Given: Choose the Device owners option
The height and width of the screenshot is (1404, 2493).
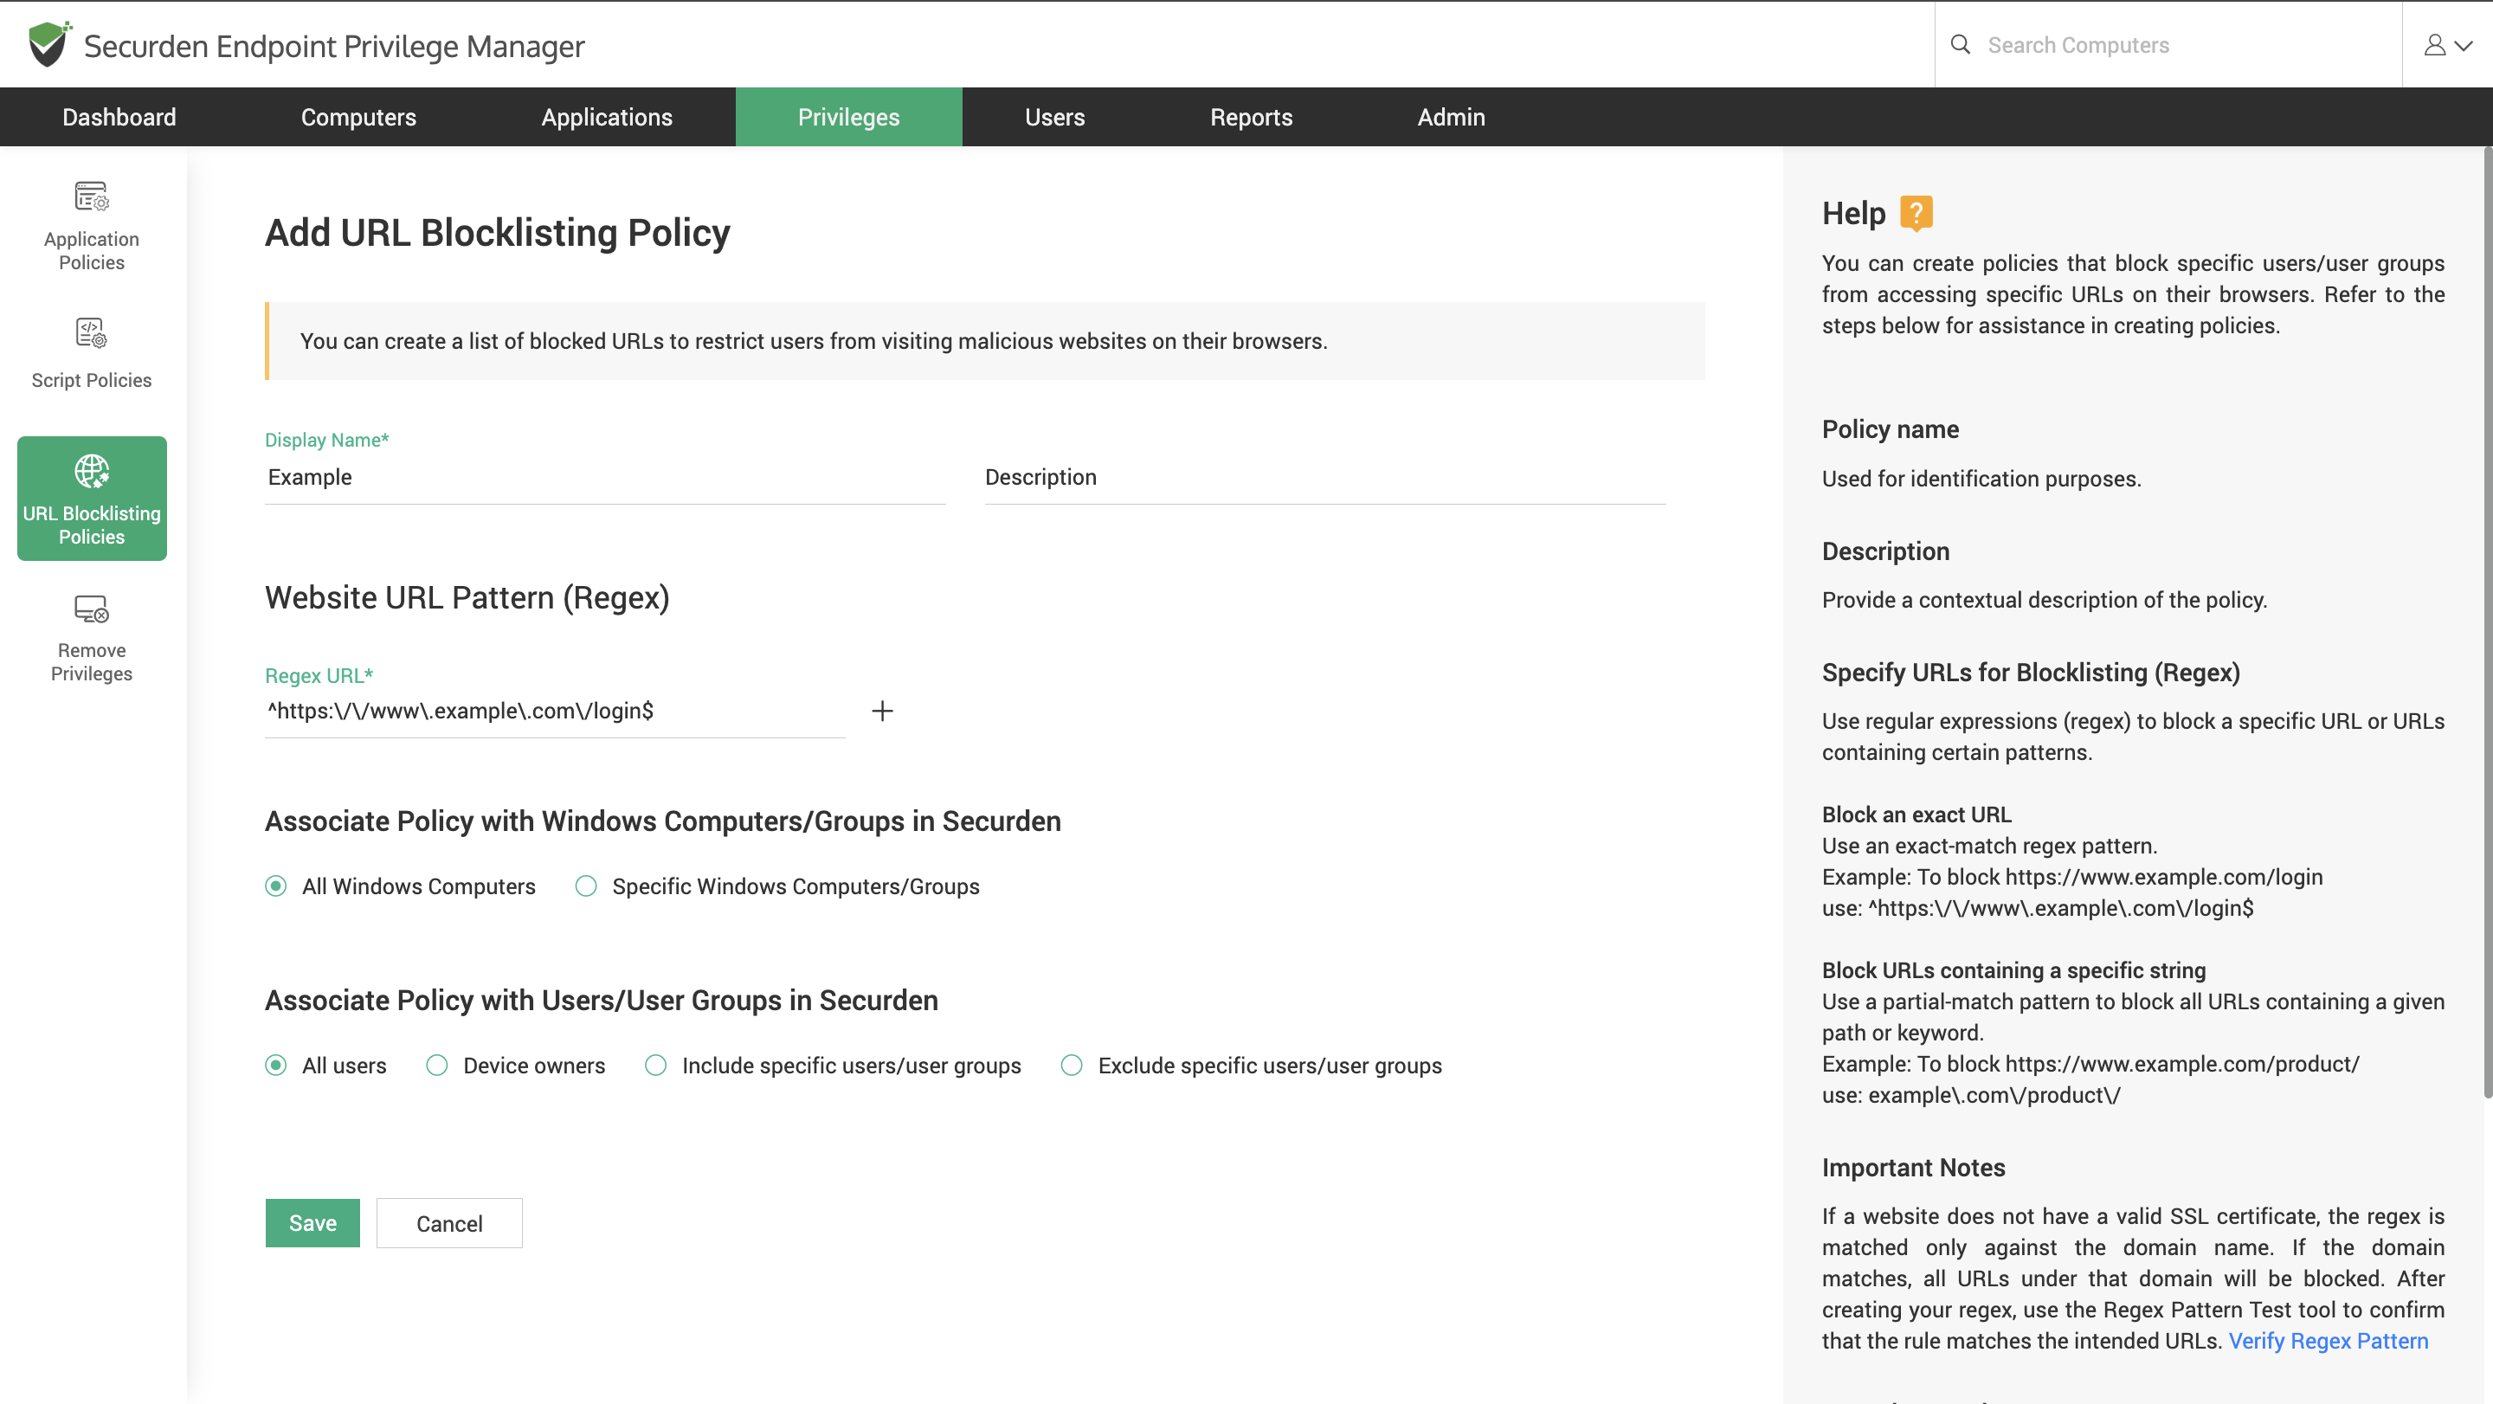Looking at the screenshot, I should (436, 1065).
